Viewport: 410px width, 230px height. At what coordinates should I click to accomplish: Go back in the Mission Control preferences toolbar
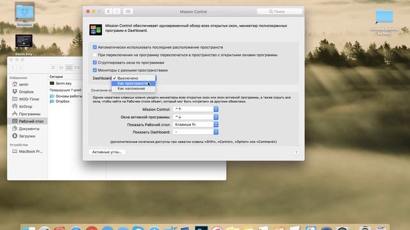click(x=108, y=11)
